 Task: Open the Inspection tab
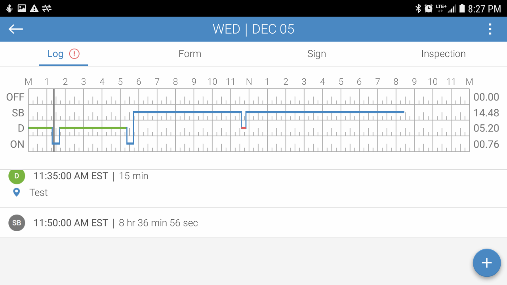click(x=443, y=54)
